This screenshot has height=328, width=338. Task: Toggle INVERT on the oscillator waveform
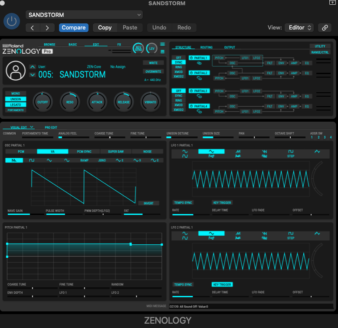tap(148, 203)
